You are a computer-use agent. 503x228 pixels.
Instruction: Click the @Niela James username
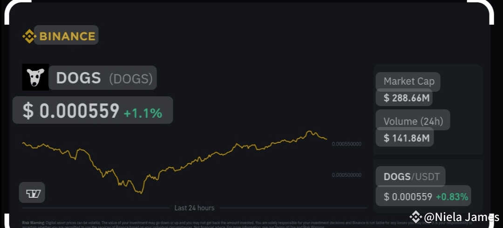pyautogui.click(x=462, y=217)
